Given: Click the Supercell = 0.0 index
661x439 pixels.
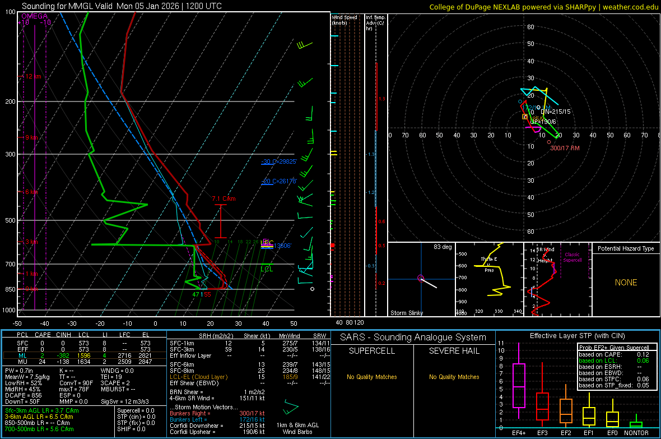Looking at the screenshot, I should coord(136,410).
